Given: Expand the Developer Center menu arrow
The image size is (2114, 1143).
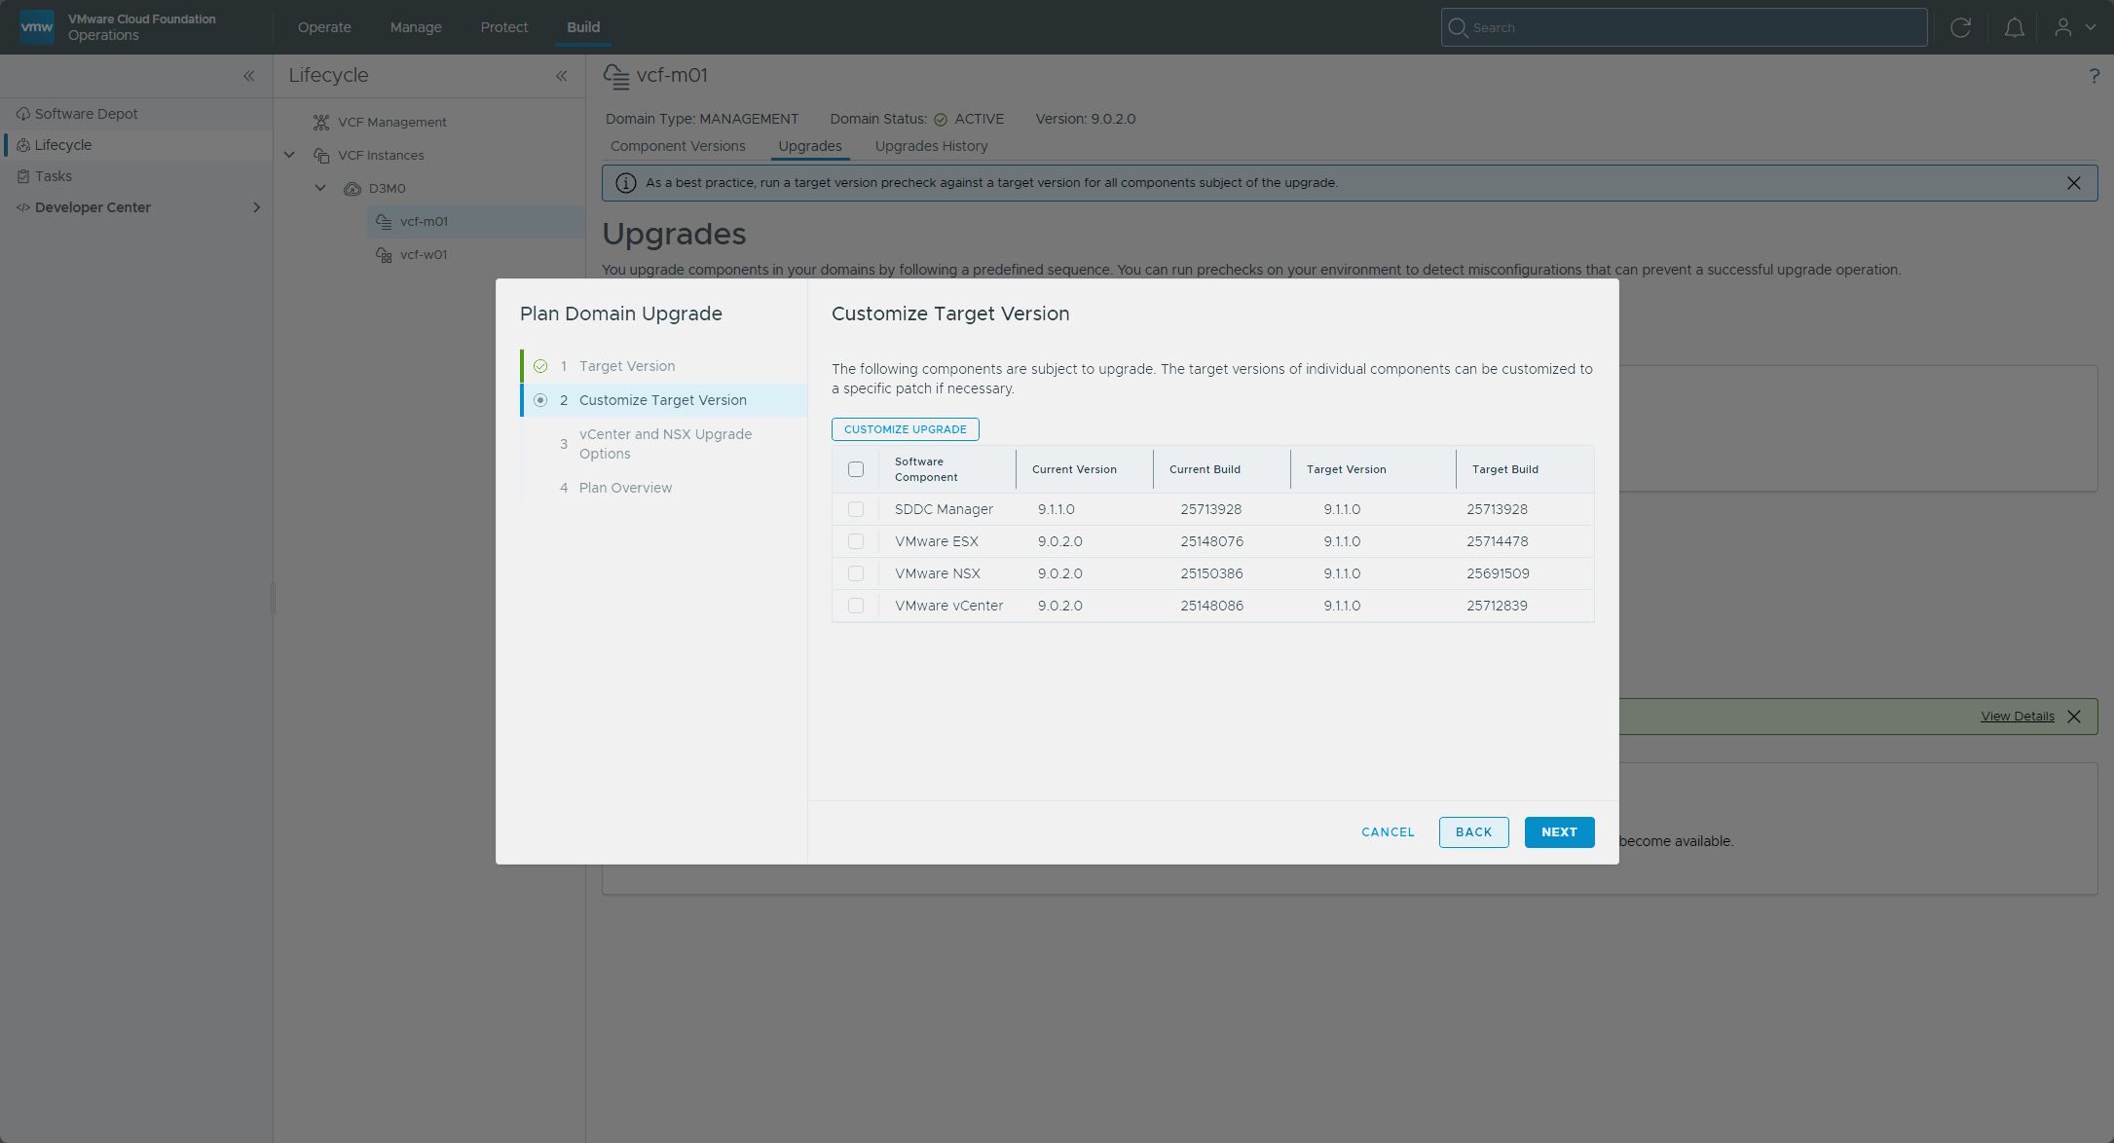Looking at the screenshot, I should tap(256, 207).
